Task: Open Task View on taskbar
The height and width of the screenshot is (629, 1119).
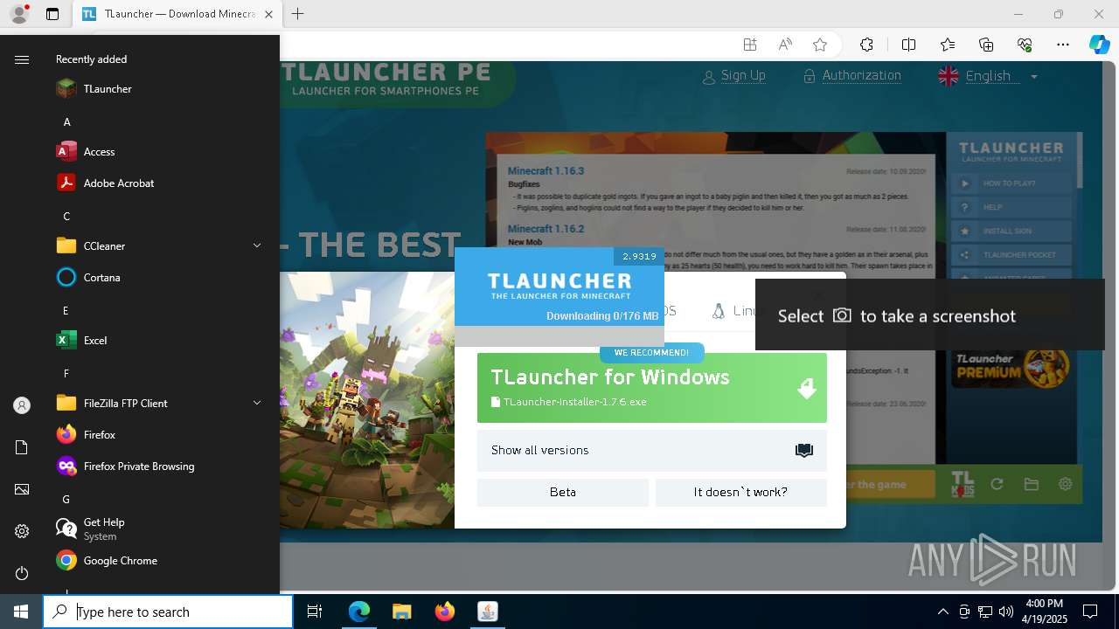Action: 315,612
